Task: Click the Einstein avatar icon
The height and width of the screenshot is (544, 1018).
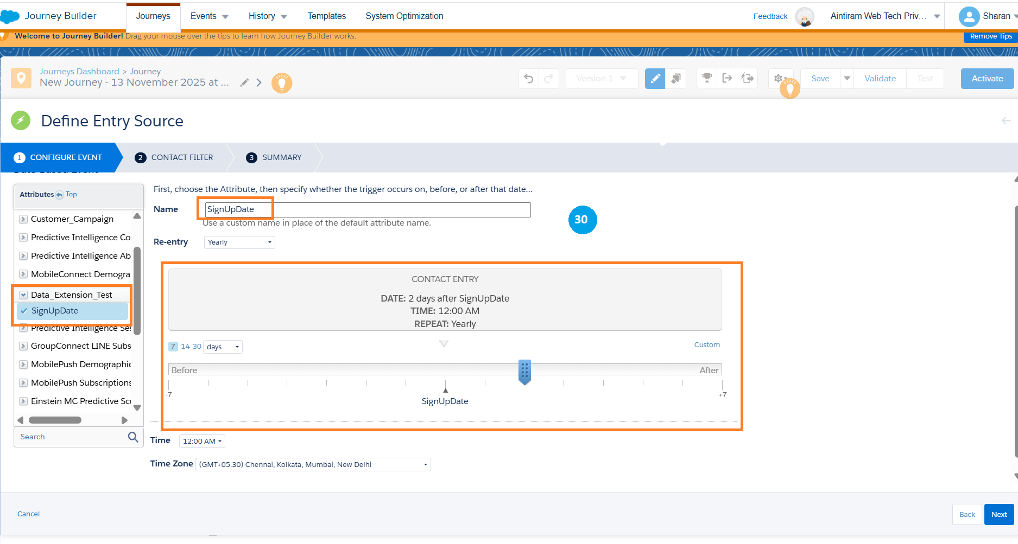Action: point(804,17)
